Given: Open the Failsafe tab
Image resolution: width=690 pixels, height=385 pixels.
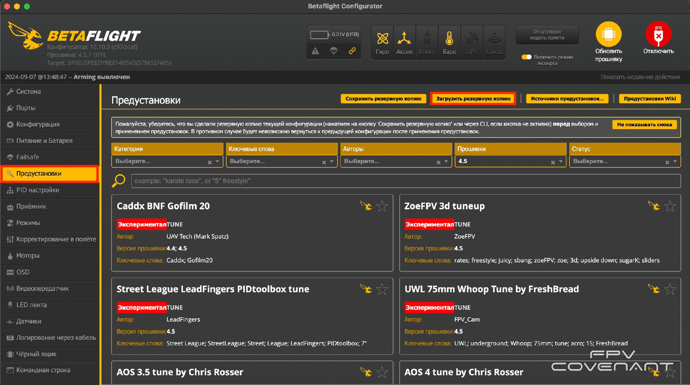Looking at the screenshot, I should click(49, 157).
